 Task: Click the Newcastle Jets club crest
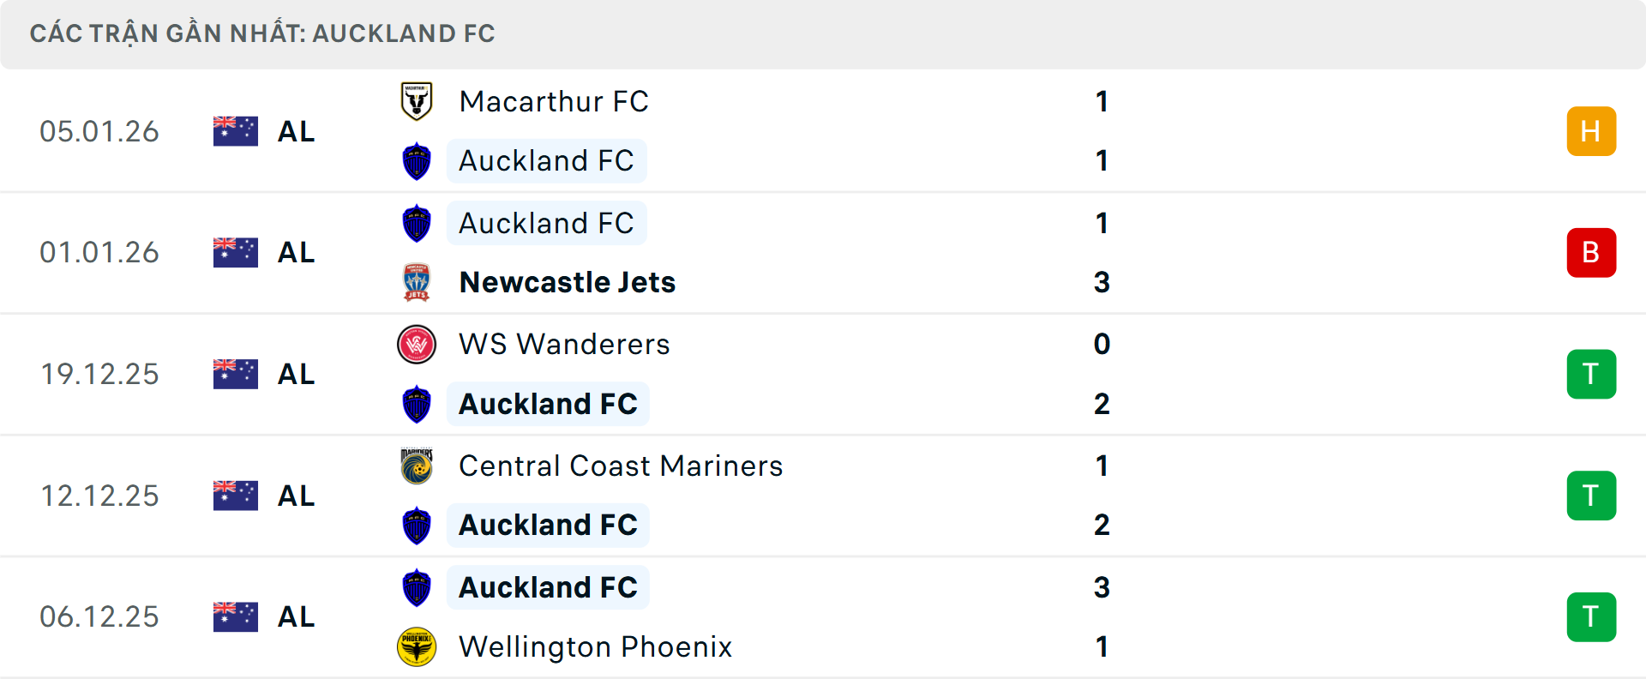(x=417, y=282)
